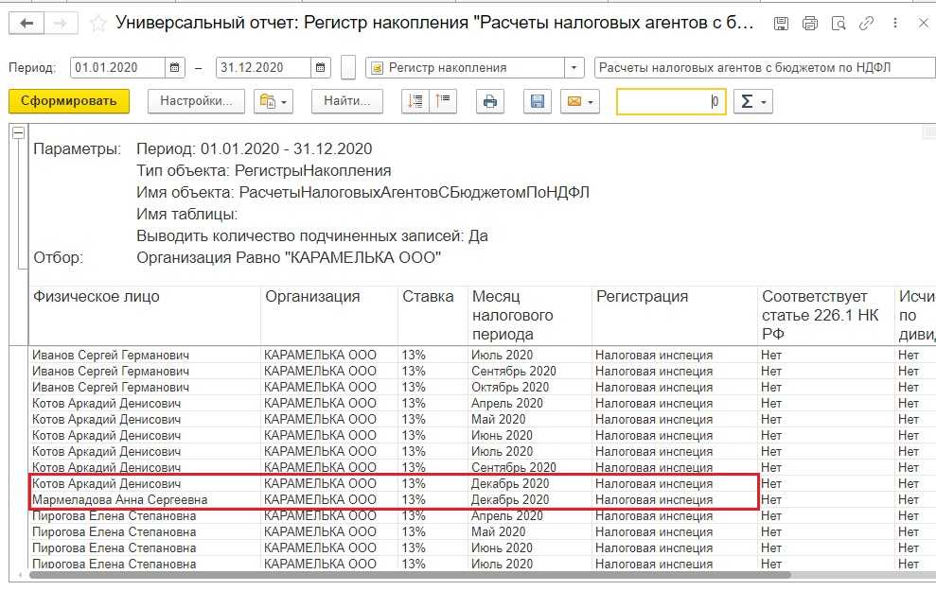Open the Настройки... settings button
936x591 pixels.
196,102
